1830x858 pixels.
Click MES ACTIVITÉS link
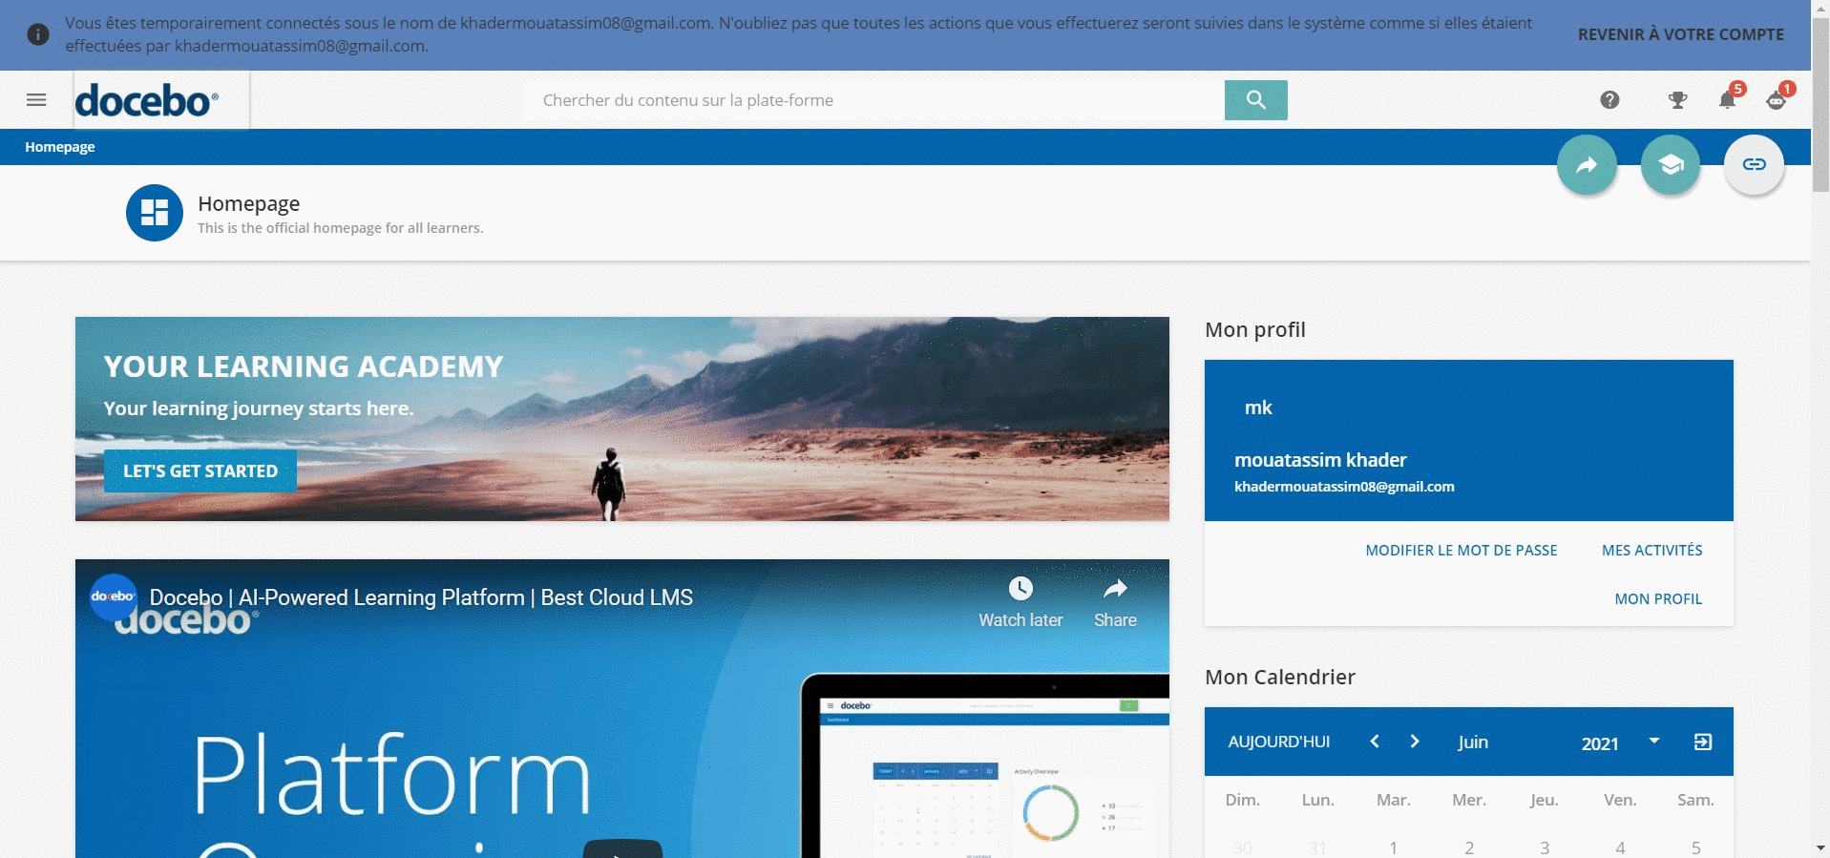1651,551
